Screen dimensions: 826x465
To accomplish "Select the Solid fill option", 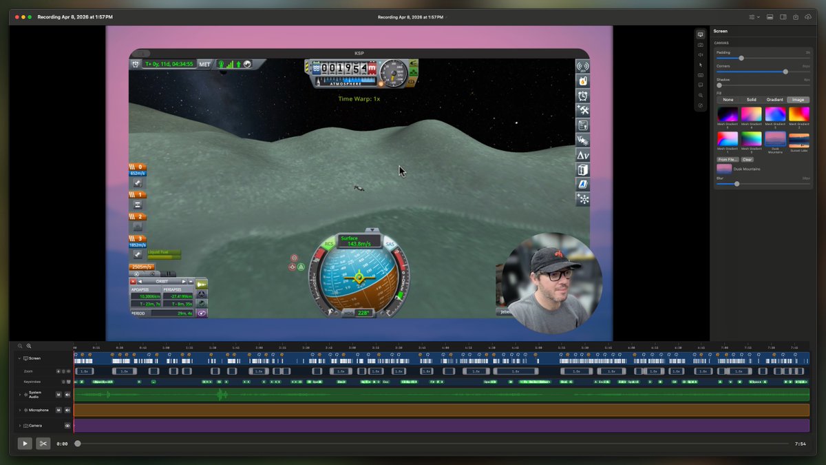I will coord(752,100).
